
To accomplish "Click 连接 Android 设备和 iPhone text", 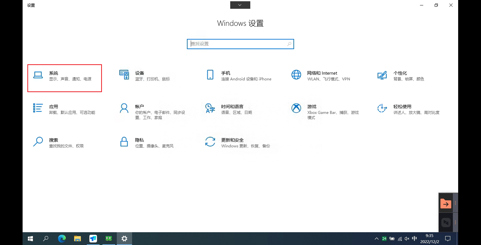I will [246, 79].
